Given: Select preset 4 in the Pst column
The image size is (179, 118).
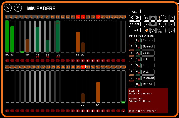Looking at the screenshot, I should (132, 59).
